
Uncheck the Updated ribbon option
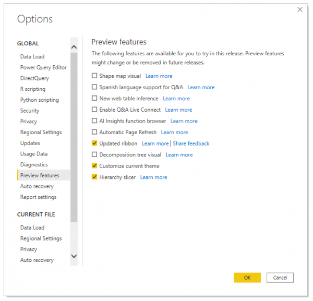point(94,143)
